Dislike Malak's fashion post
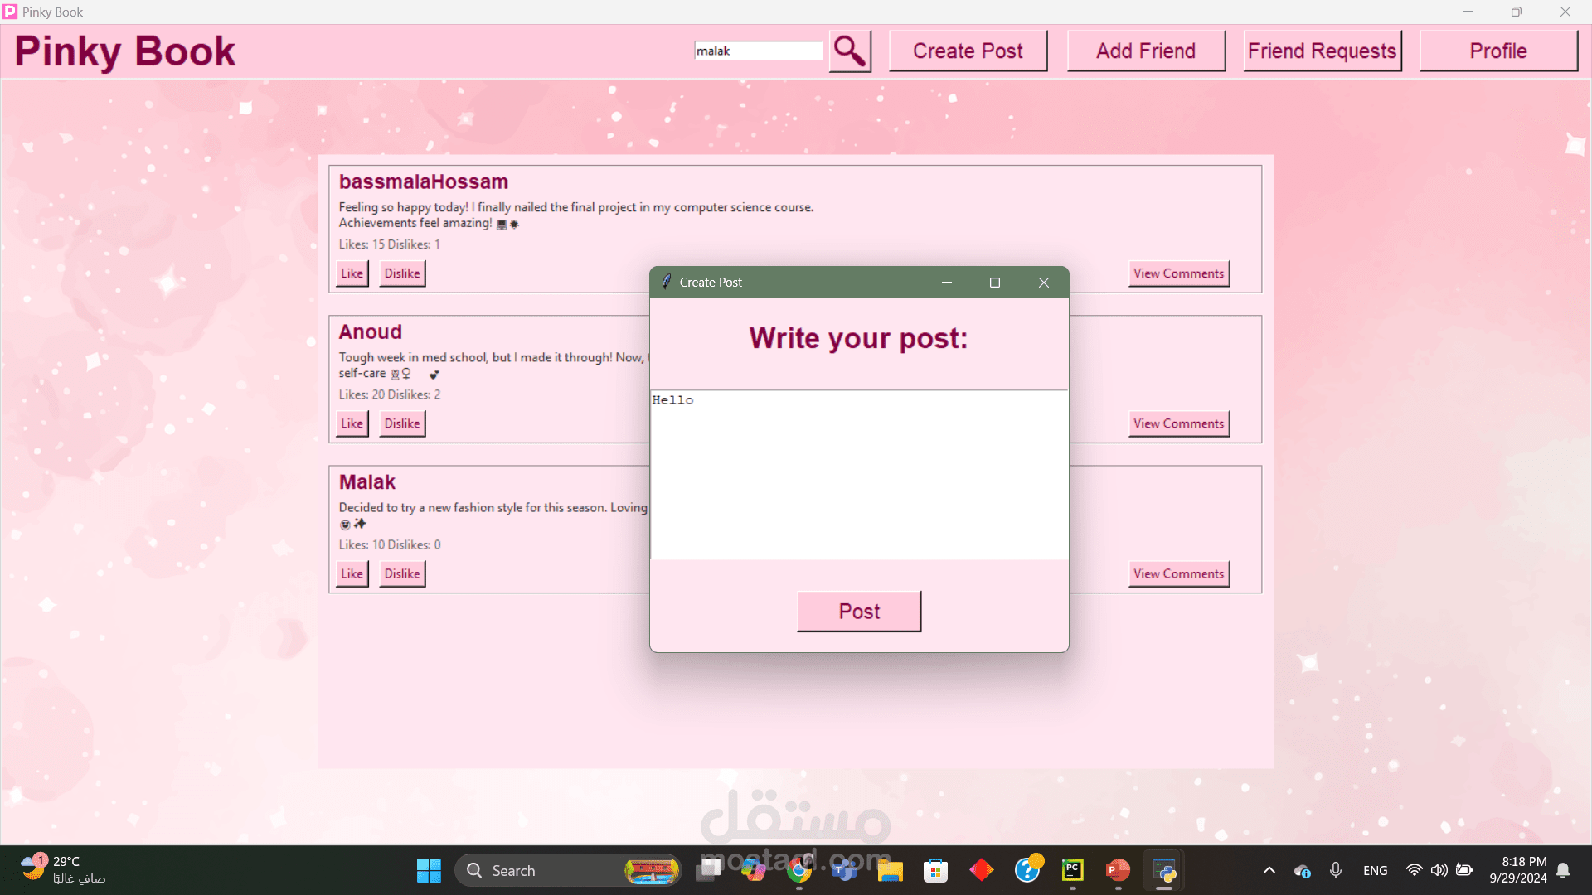 click(402, 573)
